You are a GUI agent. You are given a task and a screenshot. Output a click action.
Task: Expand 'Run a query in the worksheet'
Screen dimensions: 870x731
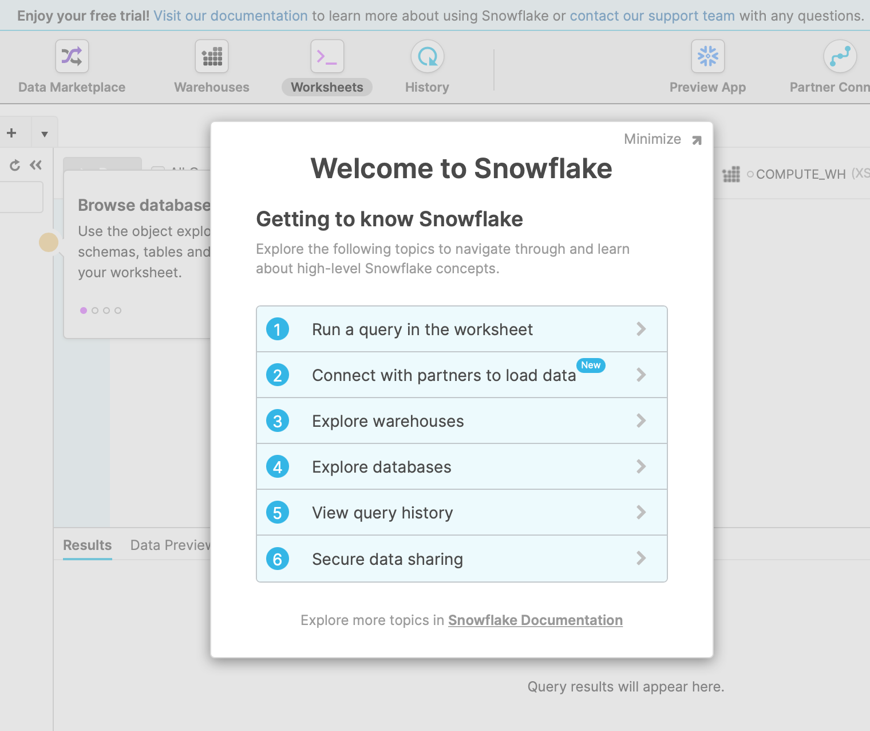(x=461, y=329)
